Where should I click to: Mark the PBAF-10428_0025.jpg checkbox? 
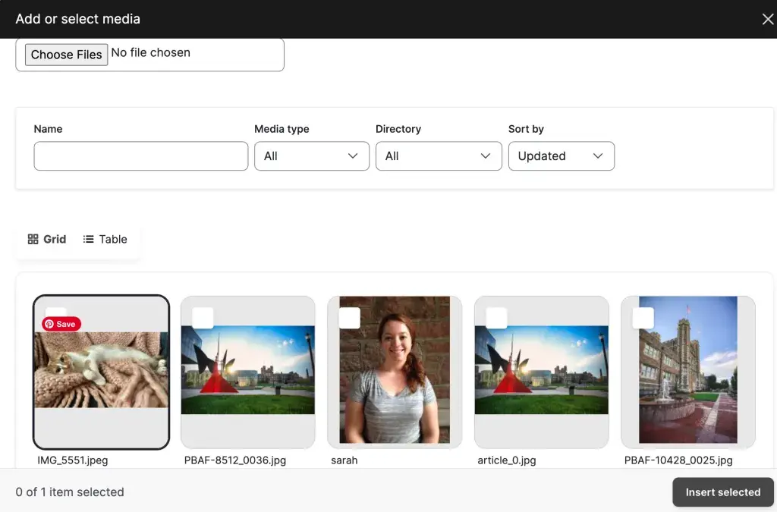pyautogui.click(x=643, y=318)
